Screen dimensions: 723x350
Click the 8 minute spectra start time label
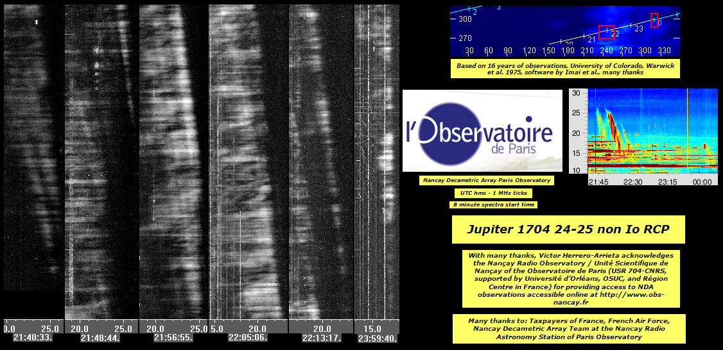[493, 204]
